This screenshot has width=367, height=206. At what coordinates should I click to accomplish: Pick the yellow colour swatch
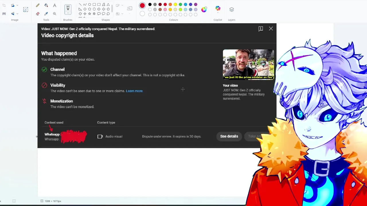click(175, 5)
